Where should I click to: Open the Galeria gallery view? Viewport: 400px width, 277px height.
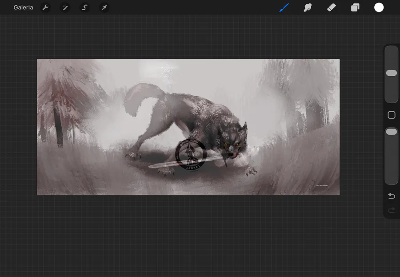coord(23,8)
